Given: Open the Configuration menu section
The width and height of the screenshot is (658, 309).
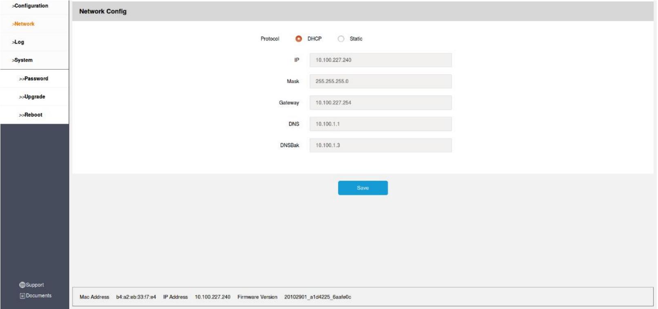Looking at the screenshot, I should pos(30,6).
